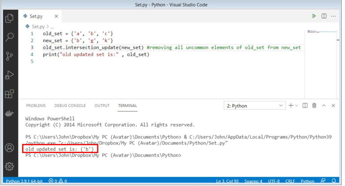Open the Manage gear icon

(x=9, y=167)
